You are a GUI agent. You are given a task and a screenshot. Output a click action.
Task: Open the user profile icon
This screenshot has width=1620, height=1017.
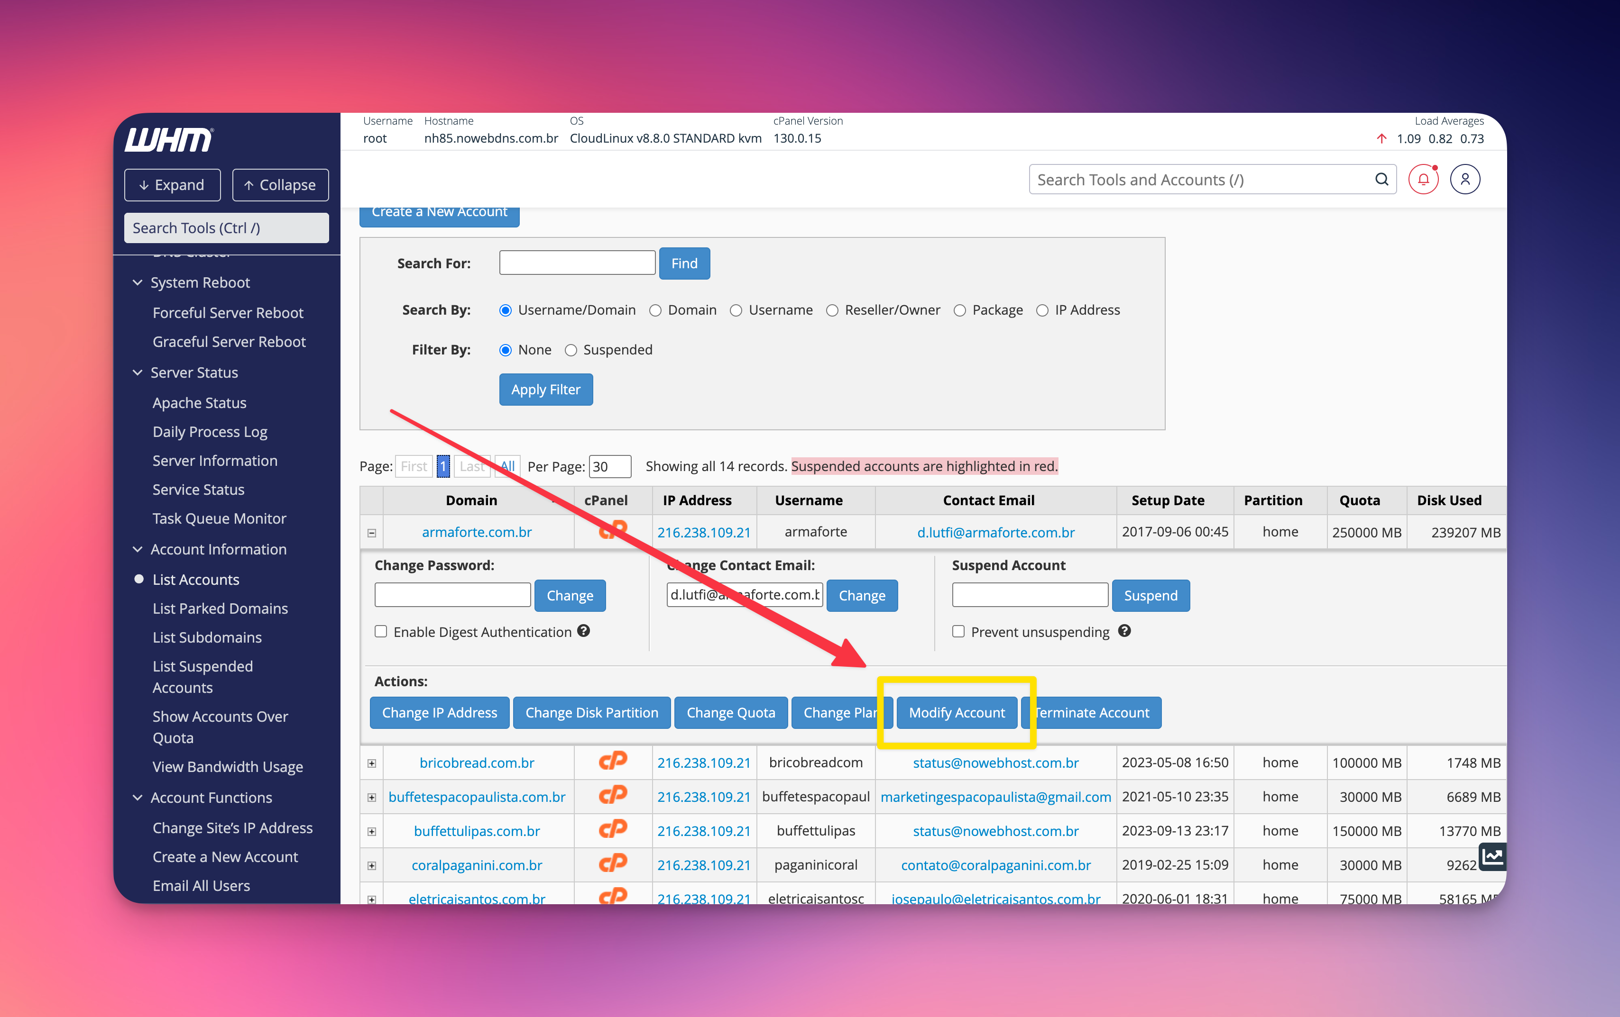(1464, 180)
